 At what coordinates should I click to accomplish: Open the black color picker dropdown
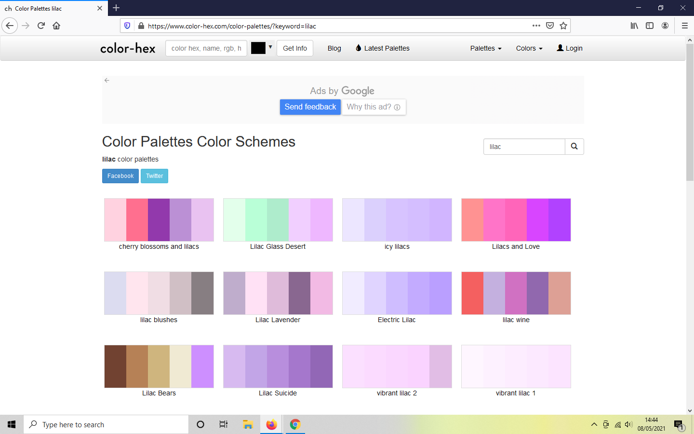(262, 48)
